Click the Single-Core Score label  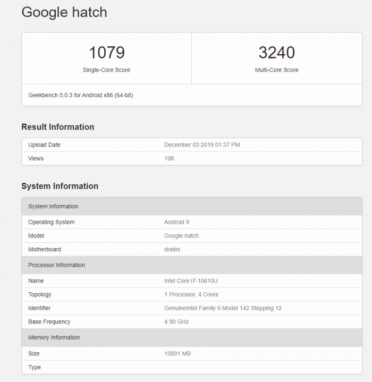coord(106,70)
